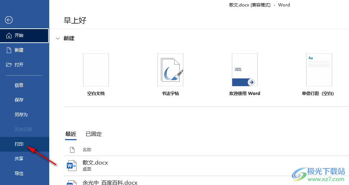Click 共享 in the sidebar
Screen dimensions: 349x185
coord(19,159)
